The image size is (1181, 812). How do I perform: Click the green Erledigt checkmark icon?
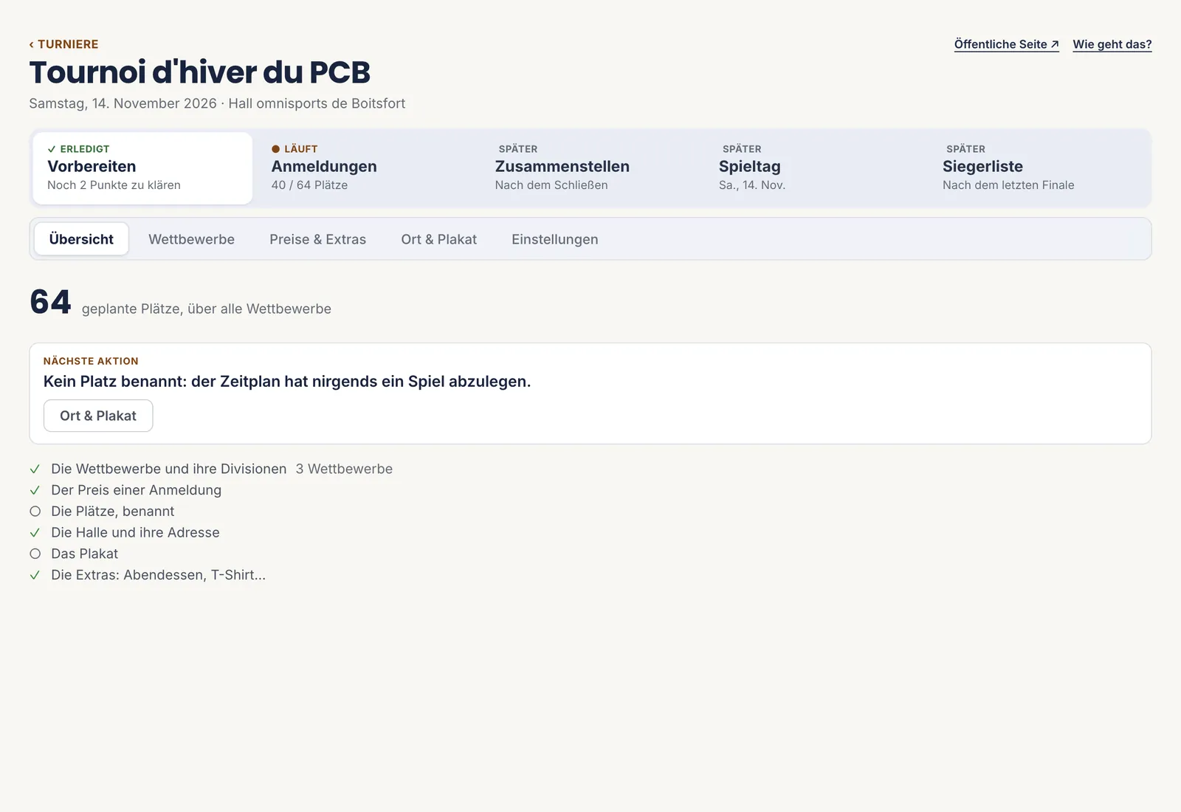tap(52, 149)
